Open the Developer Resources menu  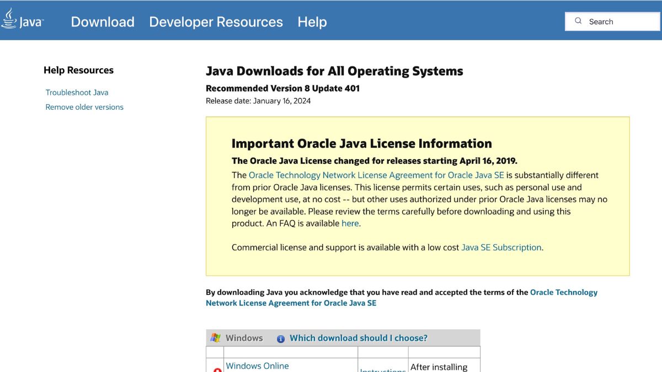[216, 21]
